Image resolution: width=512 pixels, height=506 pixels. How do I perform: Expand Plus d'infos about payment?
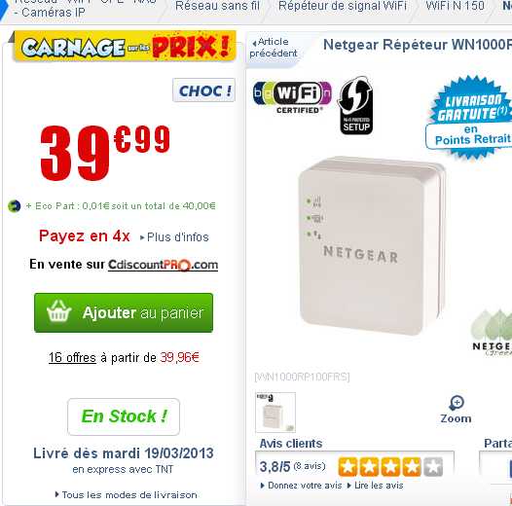[174, 237]
